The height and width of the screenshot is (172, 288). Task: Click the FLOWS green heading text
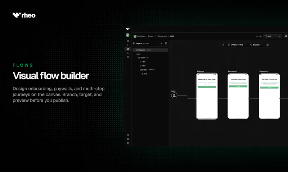click(23, 65)
